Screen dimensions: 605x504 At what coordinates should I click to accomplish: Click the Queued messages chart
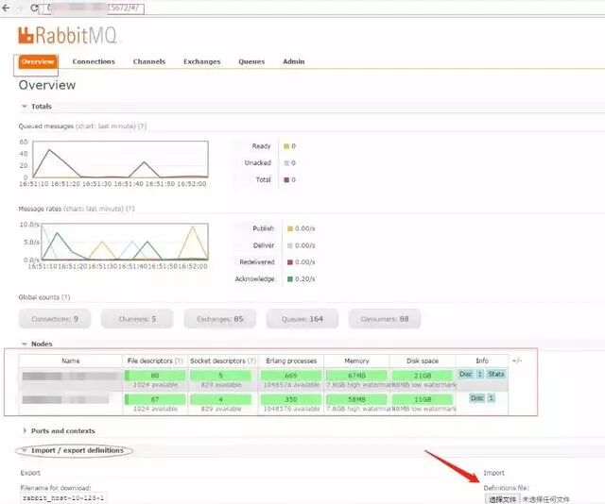120,160
